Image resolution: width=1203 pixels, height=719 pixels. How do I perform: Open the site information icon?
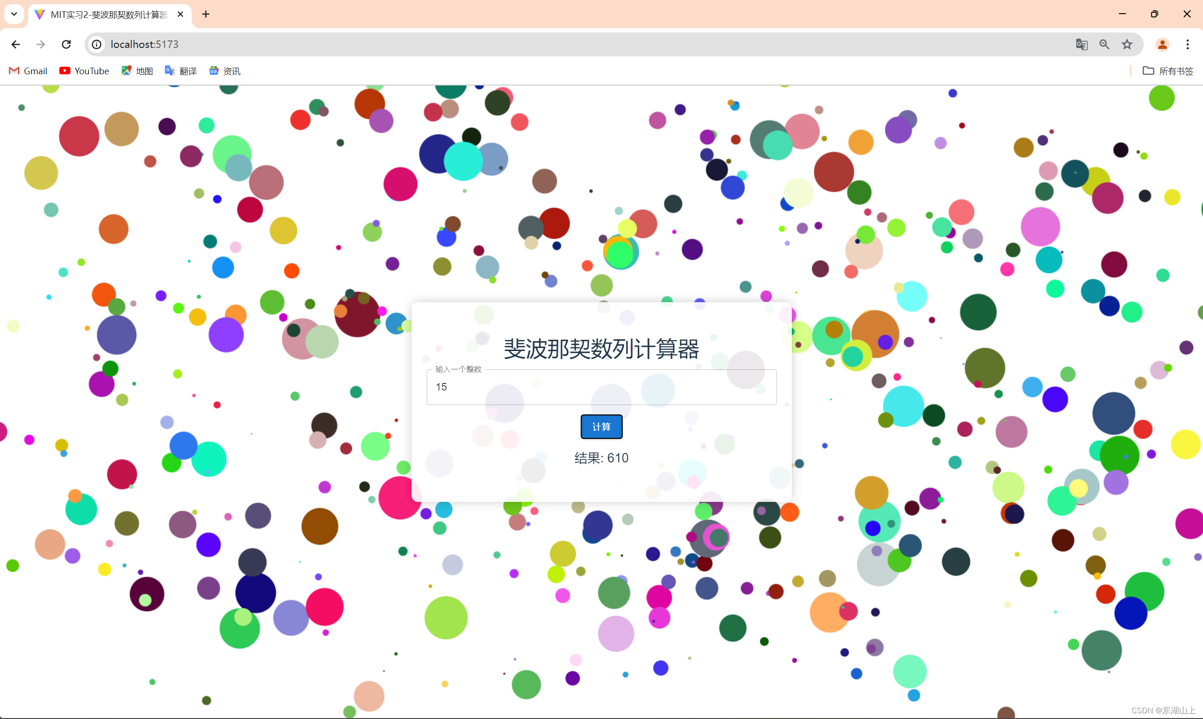tap(97, 44)
